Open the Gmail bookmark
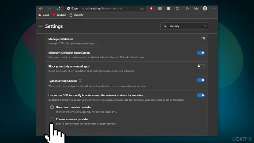Image resolution: width=254 pixels, height=143 pixels. pyautogui.click(x=44, y=15)
